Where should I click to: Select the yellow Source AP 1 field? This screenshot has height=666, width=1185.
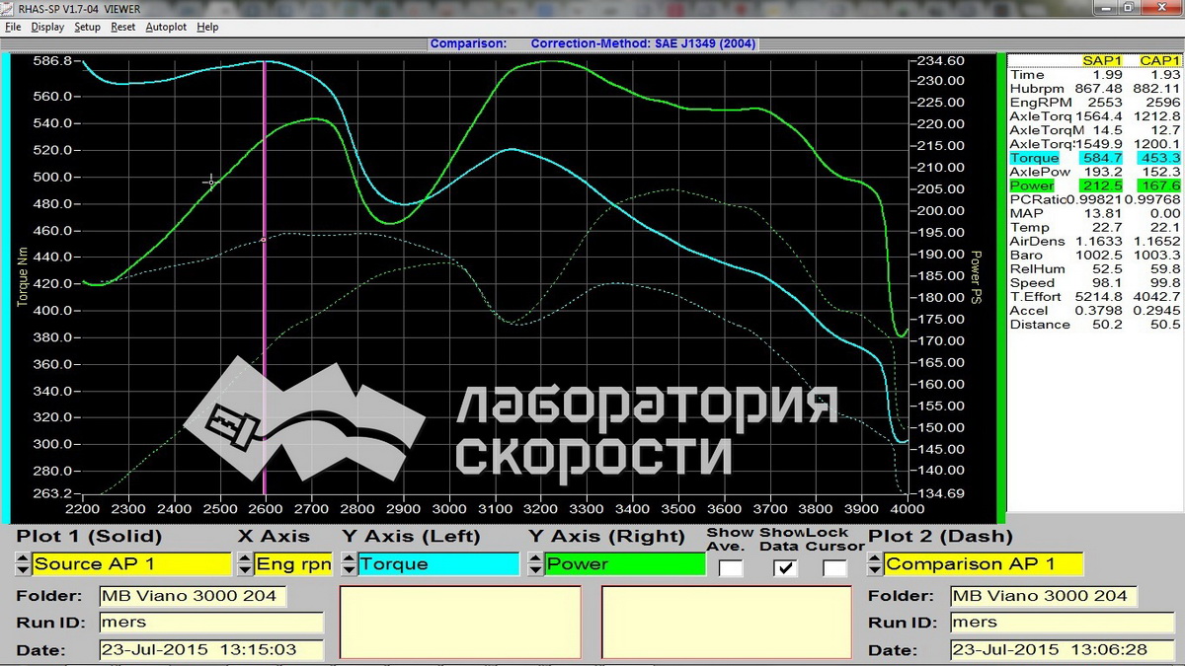pyautogui.click(x=133, y=564)
